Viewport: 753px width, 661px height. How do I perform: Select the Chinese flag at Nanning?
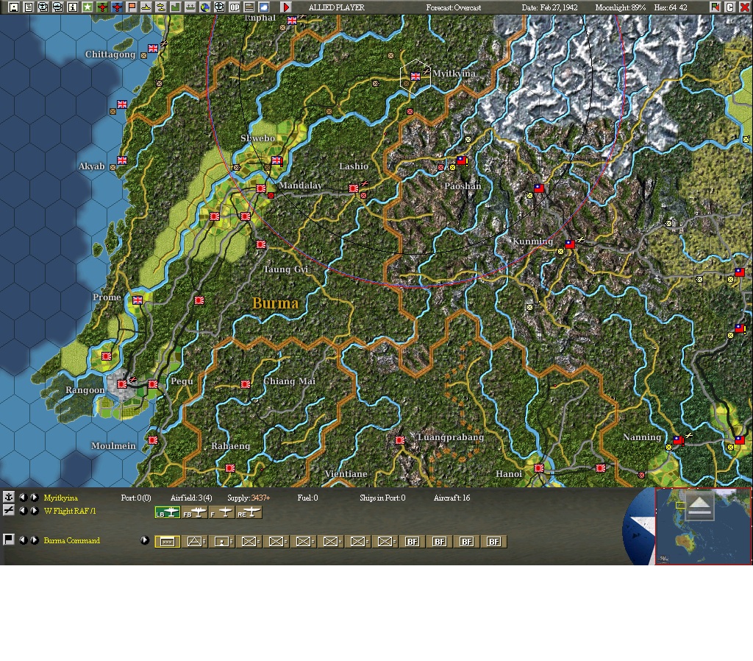(x=677, y=440)
